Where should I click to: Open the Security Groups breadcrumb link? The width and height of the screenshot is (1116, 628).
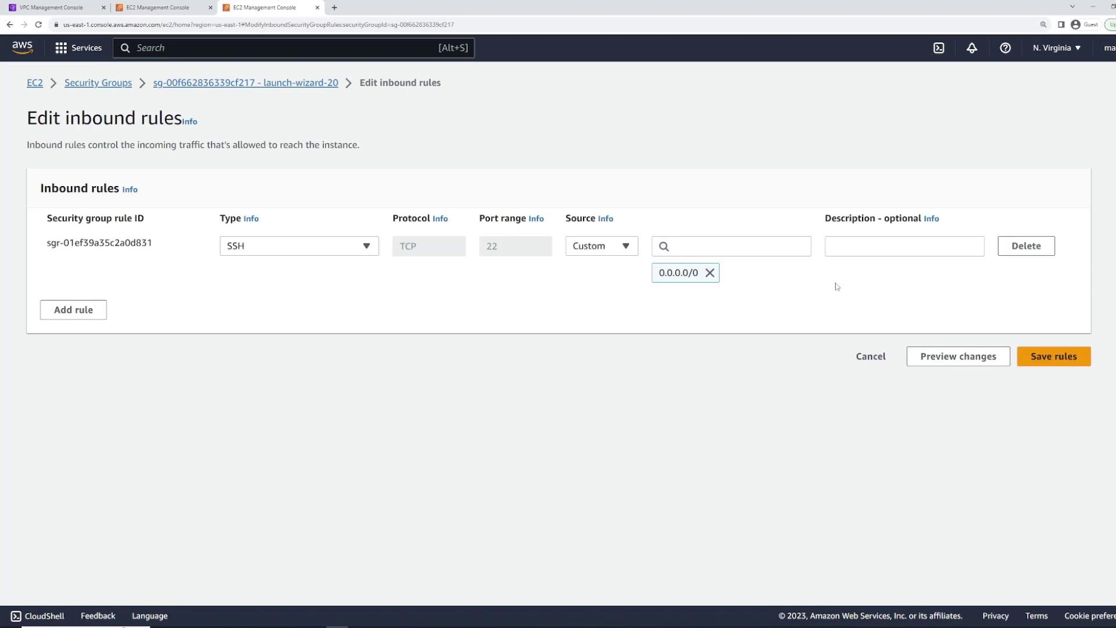98,83
